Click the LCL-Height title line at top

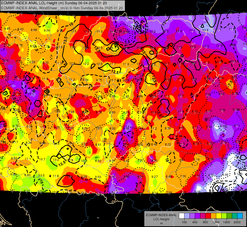click(54, 3)
